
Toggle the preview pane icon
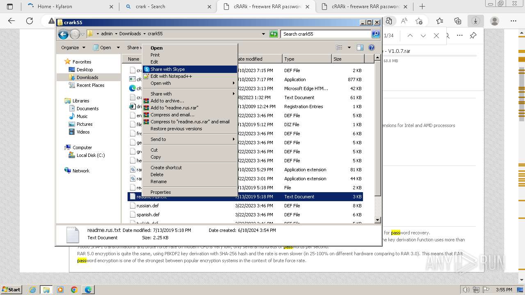pyautogui.click(x=360, y=48)
